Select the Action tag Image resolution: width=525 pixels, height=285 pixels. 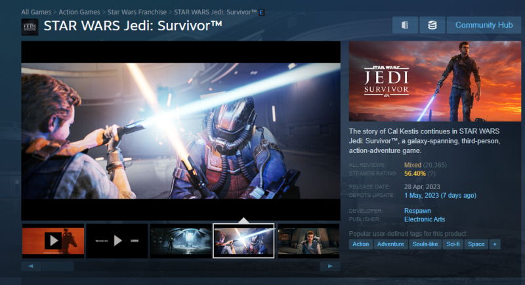tap(360, 244)
